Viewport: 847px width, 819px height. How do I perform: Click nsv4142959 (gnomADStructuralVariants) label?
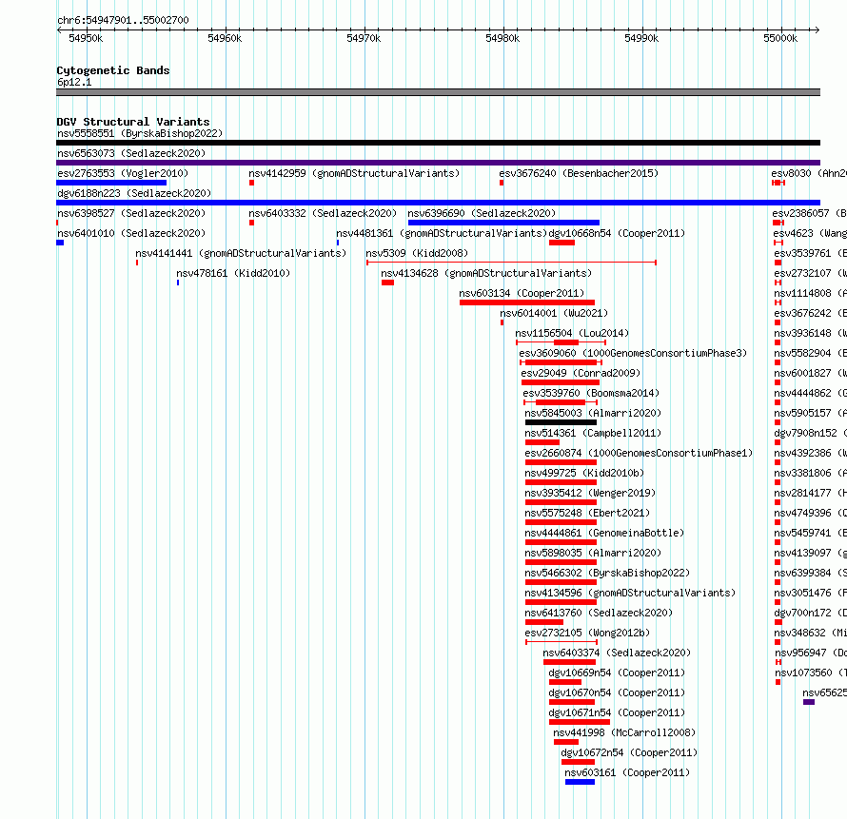[x=354, y=173]
